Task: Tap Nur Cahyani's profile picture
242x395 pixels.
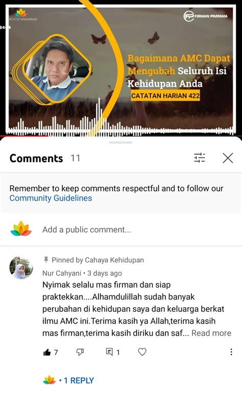Action: click(x=21, y=268)
